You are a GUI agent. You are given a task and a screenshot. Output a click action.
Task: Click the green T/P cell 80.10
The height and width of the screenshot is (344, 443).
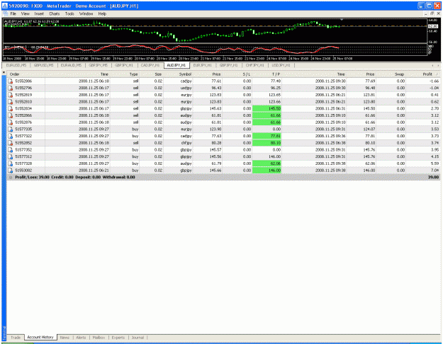(267, 143)
